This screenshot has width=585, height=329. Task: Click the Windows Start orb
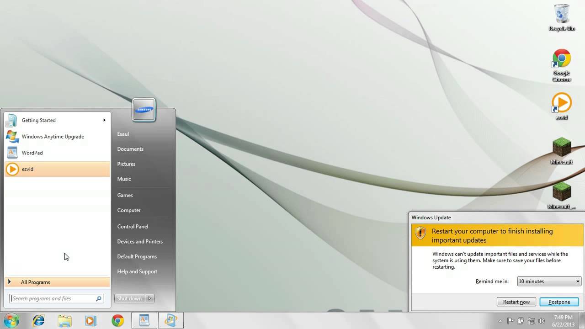click(x=11, y=321)
